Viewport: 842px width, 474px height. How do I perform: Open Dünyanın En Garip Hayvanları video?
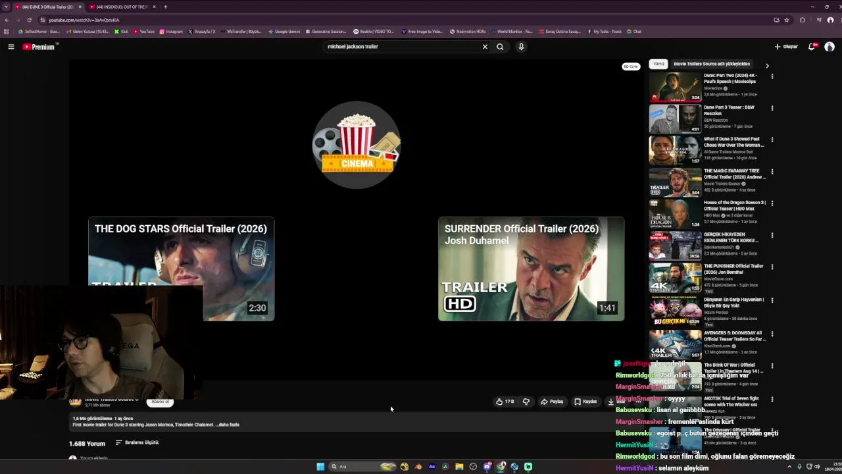point(734,302)
